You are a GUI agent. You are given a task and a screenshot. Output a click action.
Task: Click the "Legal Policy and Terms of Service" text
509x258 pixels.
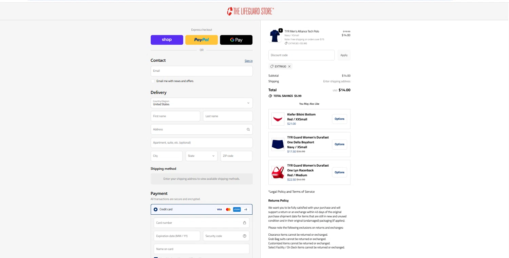point(291,192)
